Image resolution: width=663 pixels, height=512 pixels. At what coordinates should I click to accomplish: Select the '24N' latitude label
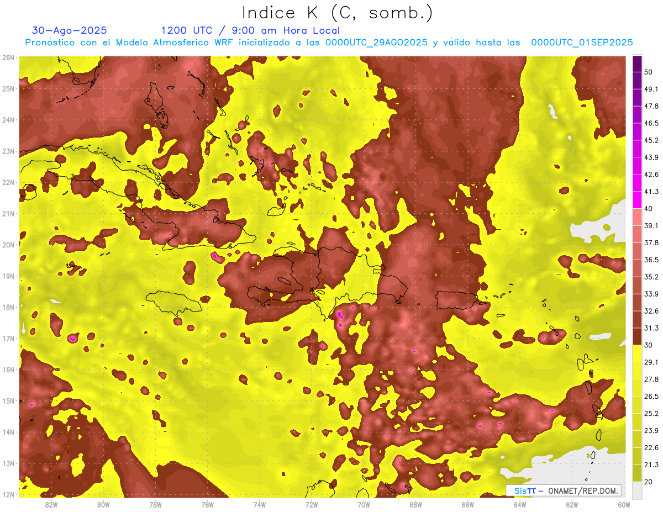click(8, 120)
